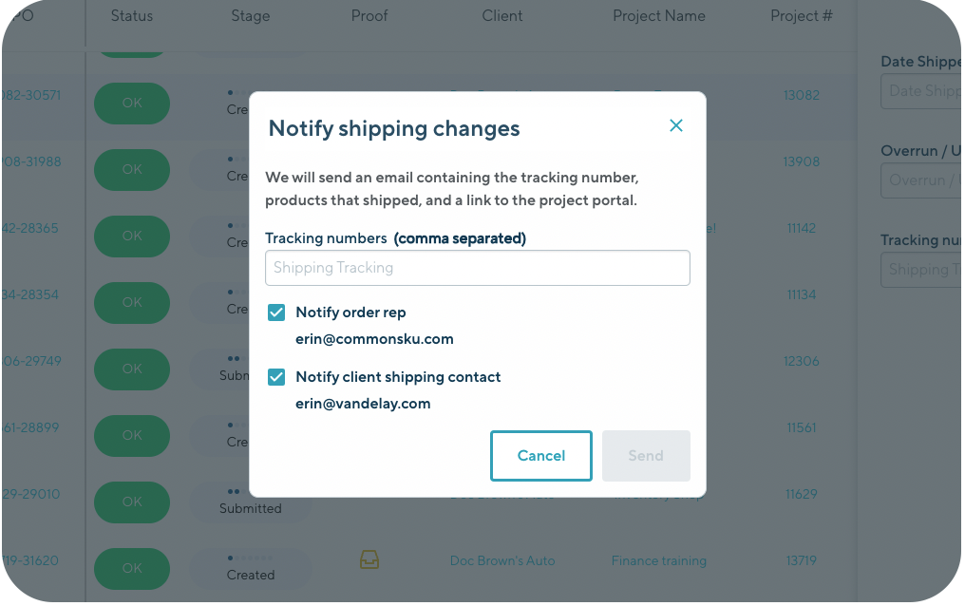Open project number 13719
This screenshot has width=965, height=606.
click(x=801, y=560)
